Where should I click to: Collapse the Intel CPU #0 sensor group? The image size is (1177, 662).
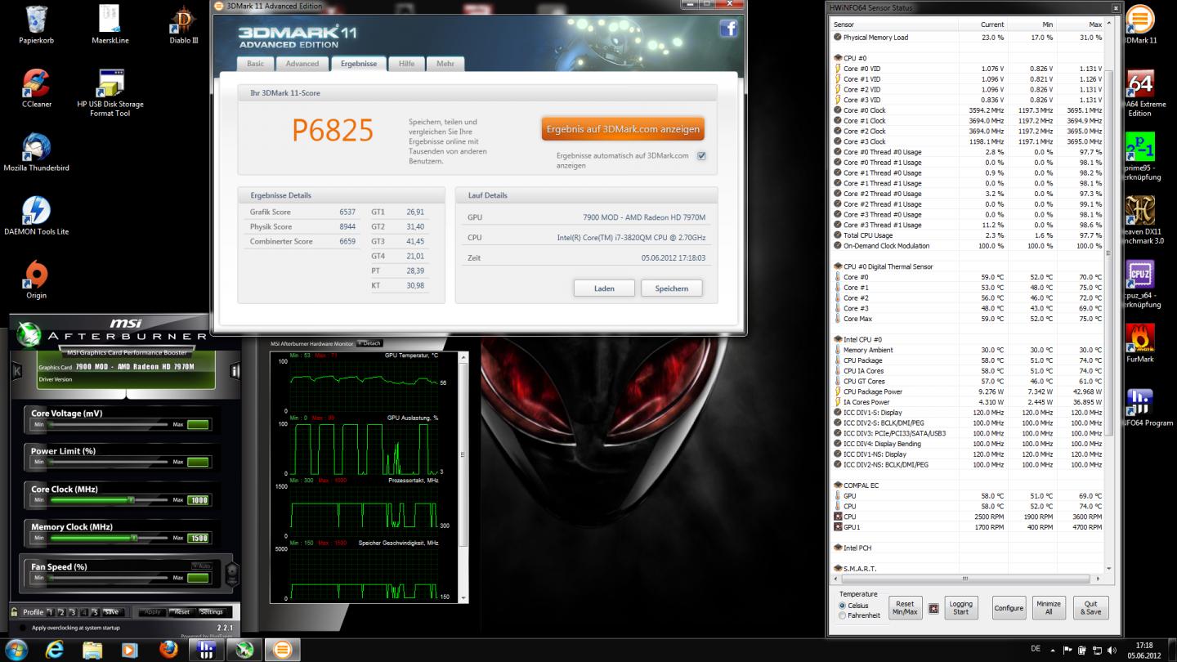(x=838, y=339)
